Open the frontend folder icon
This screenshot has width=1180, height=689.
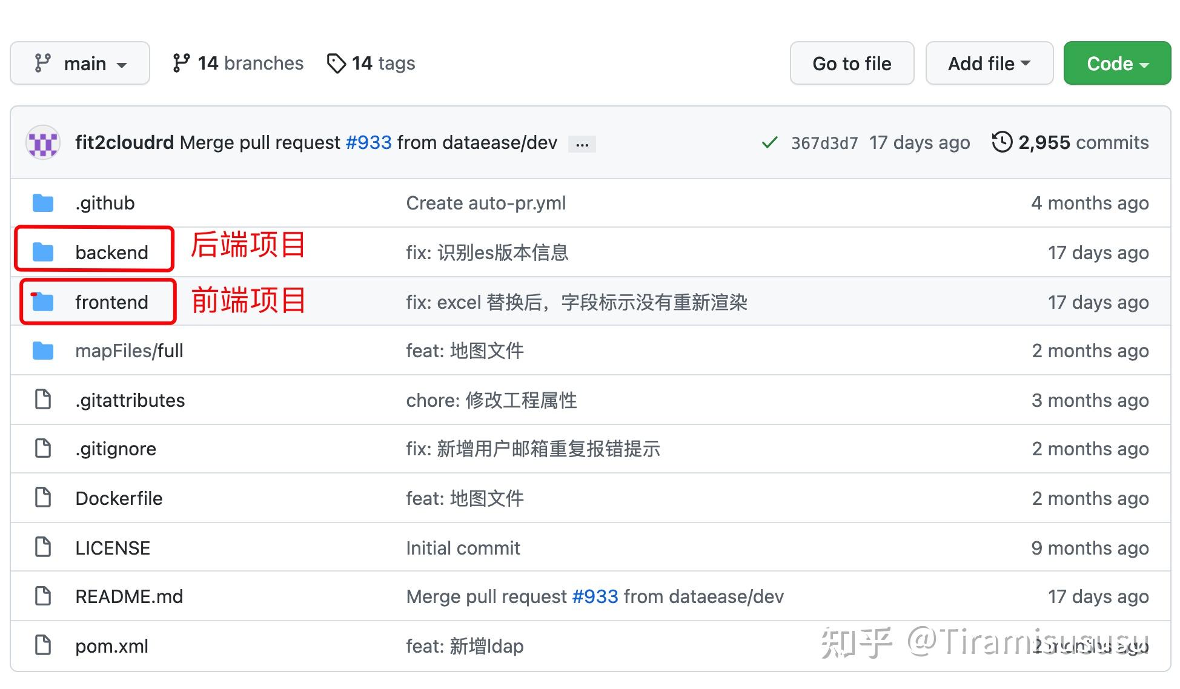[42, 302]
